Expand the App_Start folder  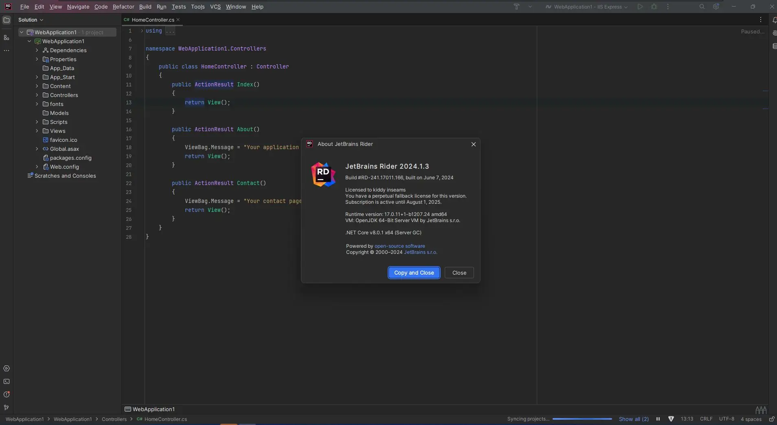[37, 77]
